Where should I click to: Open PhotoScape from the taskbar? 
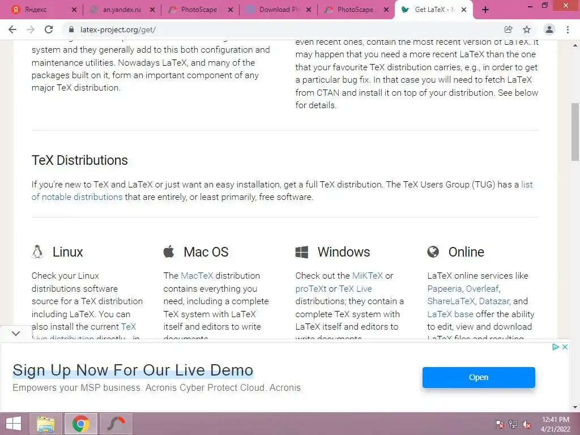[116, 424]
